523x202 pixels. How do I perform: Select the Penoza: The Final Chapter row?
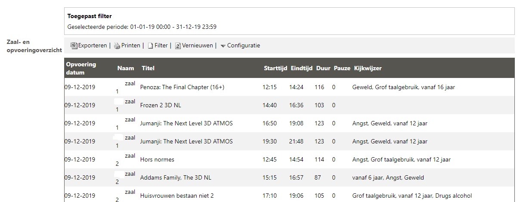tap(289, 87)
